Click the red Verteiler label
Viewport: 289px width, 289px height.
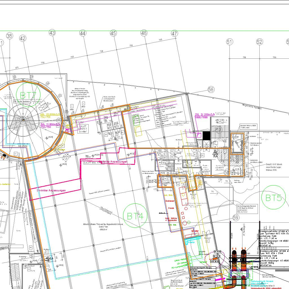[195, 231]
